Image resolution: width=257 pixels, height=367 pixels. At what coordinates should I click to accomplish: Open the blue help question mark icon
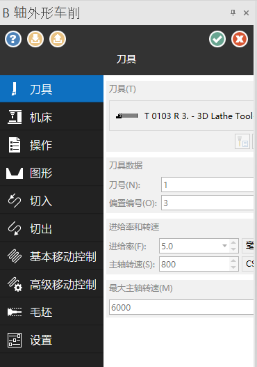13,39
